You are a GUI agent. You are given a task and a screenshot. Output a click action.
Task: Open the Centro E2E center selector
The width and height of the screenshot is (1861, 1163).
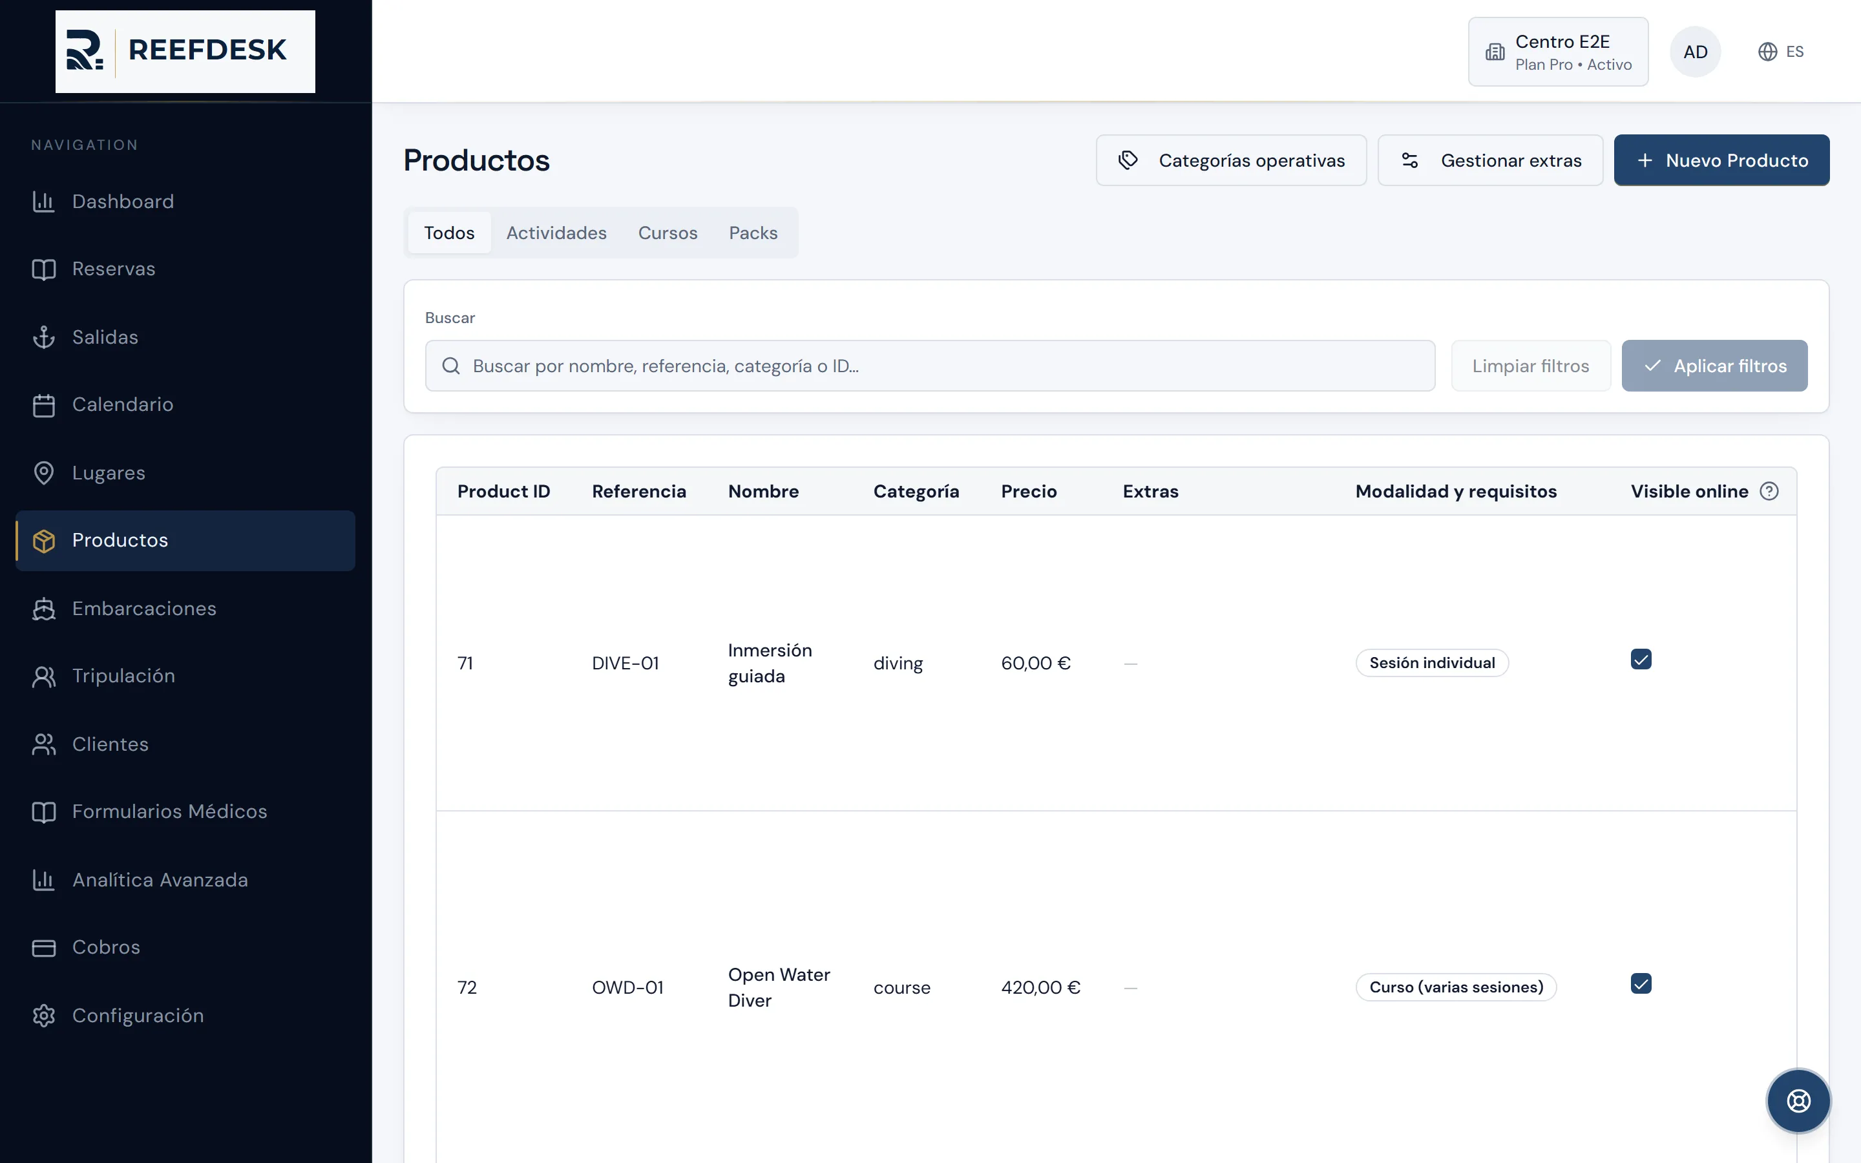pyautogui.click(x=1558, y=52)
